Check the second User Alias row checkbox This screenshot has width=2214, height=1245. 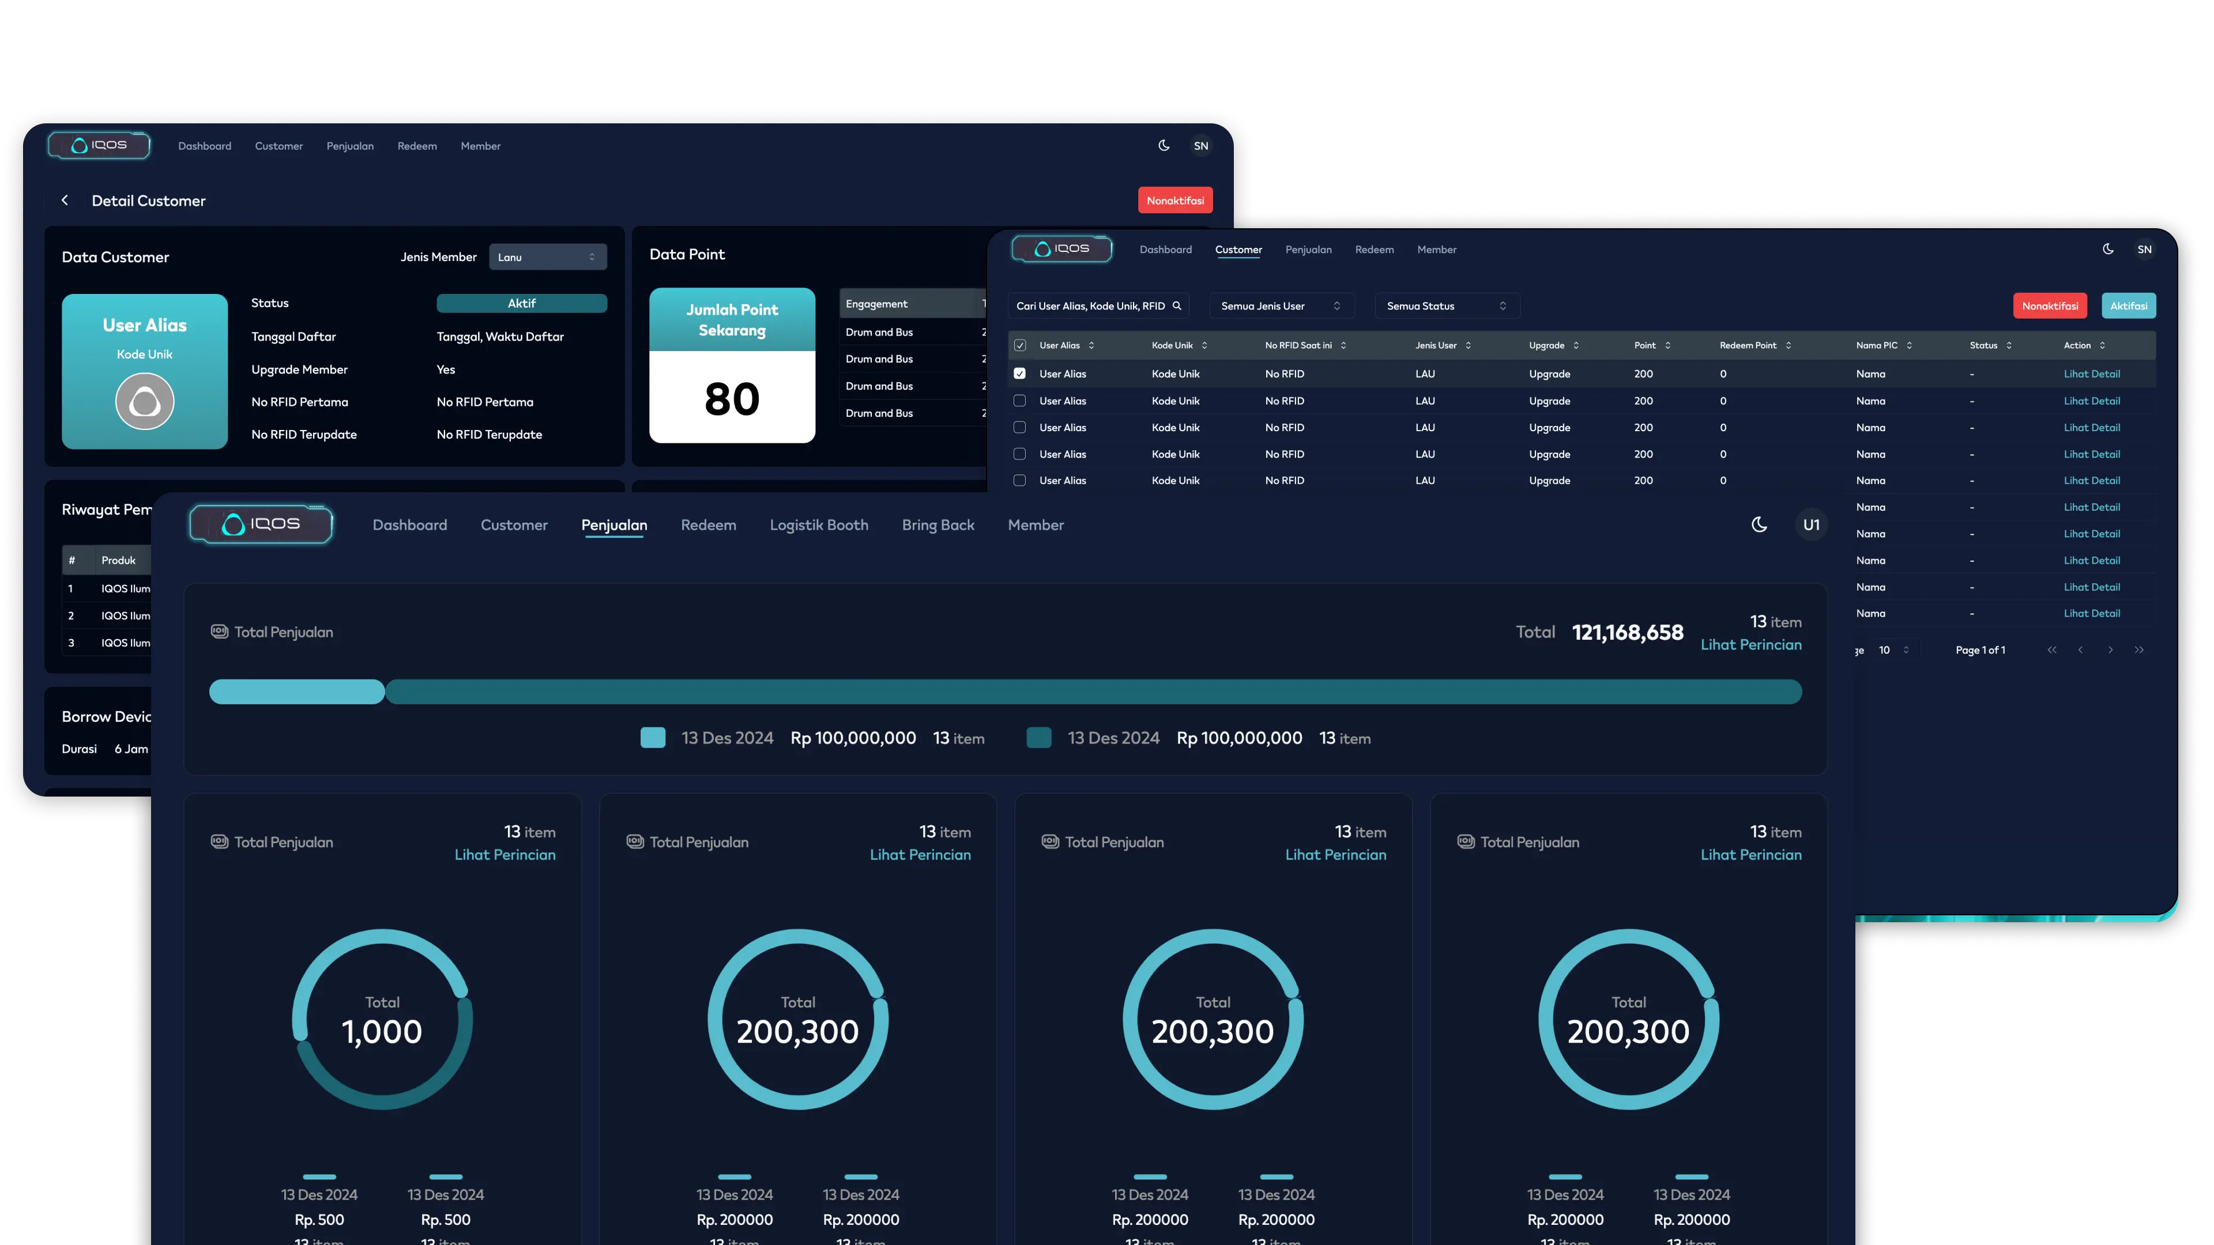coord(1019,401)
